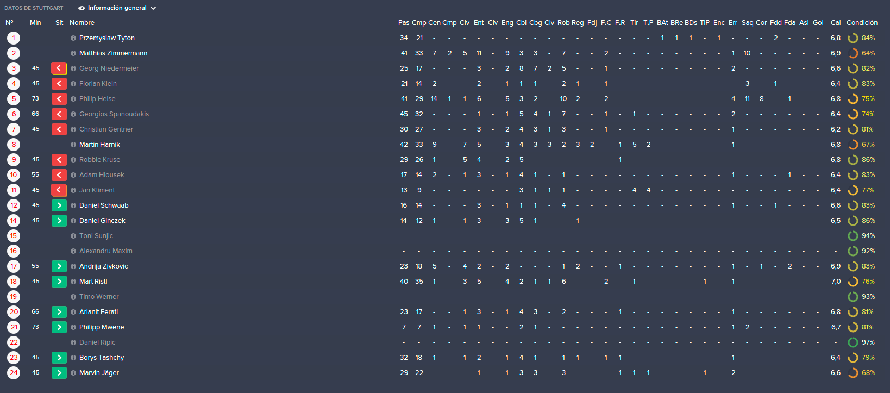Open Matthias Zimmermann's player profile
890x393 pixels.
(x=113, y=53)
